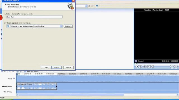Click the Zoom Timeline Out magnifier
Screen dimensions: 179x100
13,71
